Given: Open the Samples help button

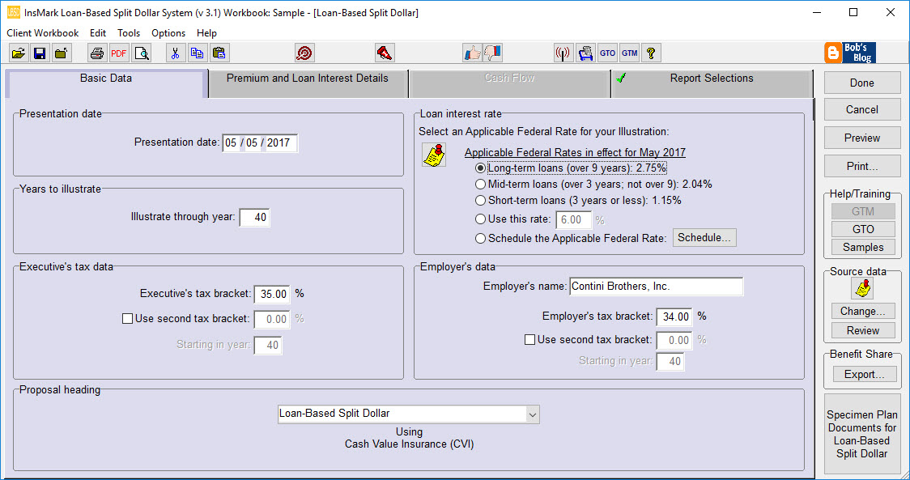Looking at the screenshot, I should point(862,247).
